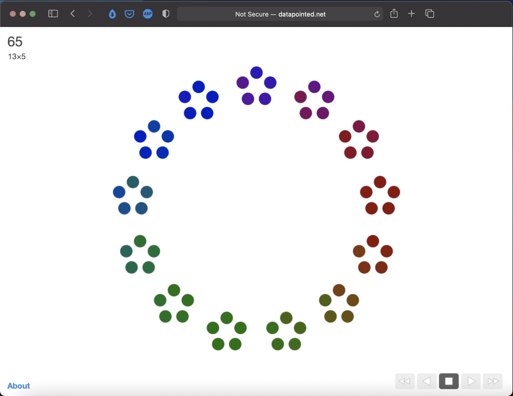Step the animation back one number
This screenshot has width=513, height=396.
click(x=427, y=381)
